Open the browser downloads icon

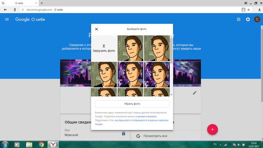point(259,10)
